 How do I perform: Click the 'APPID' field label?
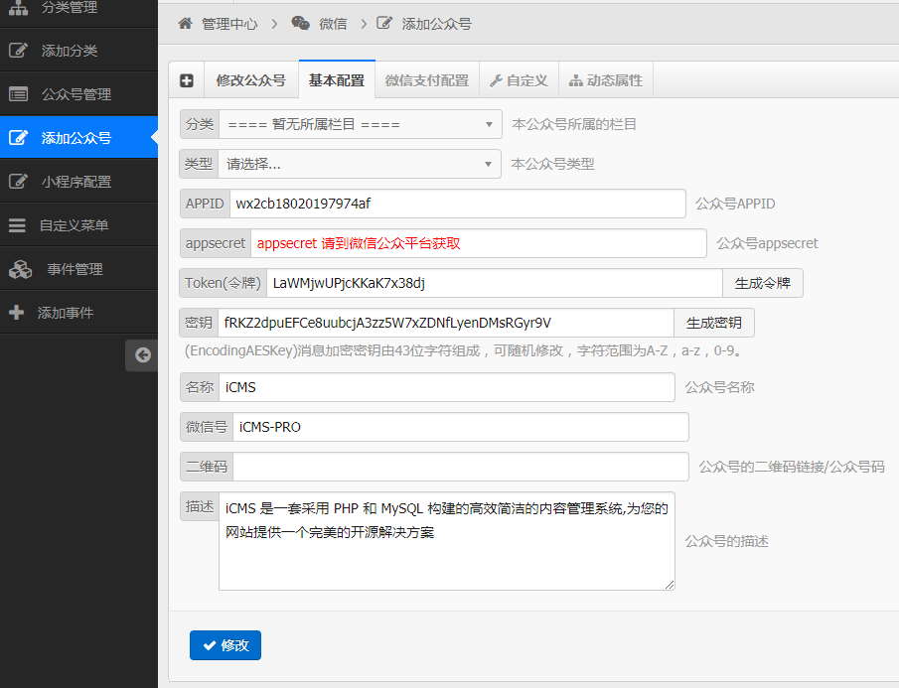[x=205, y=204]
